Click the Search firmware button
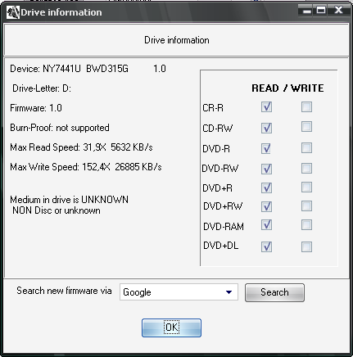This screenshot has height=357, width=353. [274, 292]
